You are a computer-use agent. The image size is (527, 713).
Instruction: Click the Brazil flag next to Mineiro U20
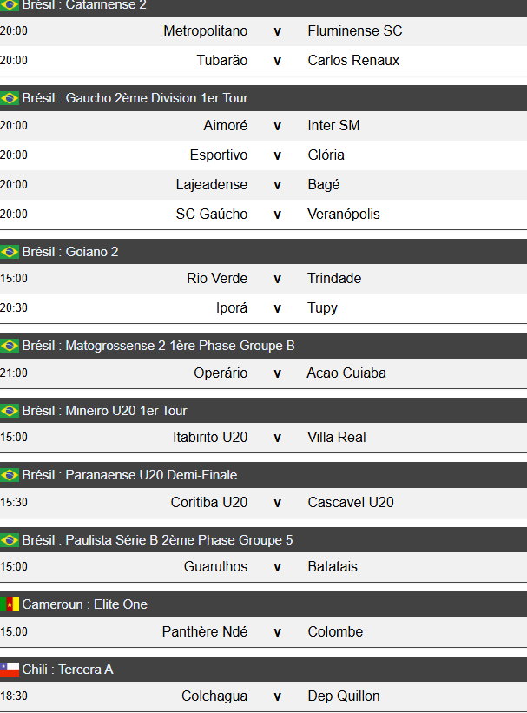click(x=10, y=411)
